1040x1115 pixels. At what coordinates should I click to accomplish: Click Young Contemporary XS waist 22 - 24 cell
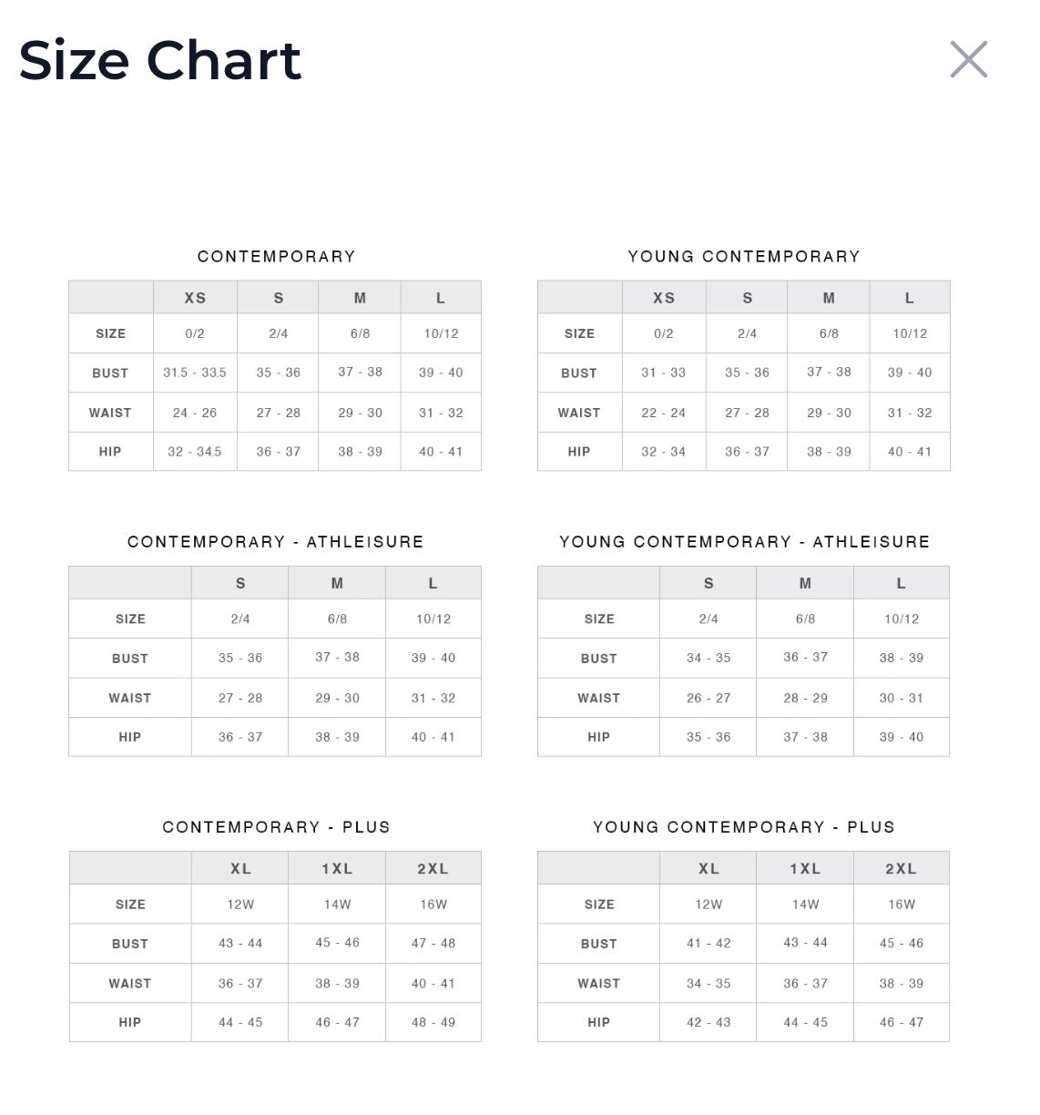[664, 413]
